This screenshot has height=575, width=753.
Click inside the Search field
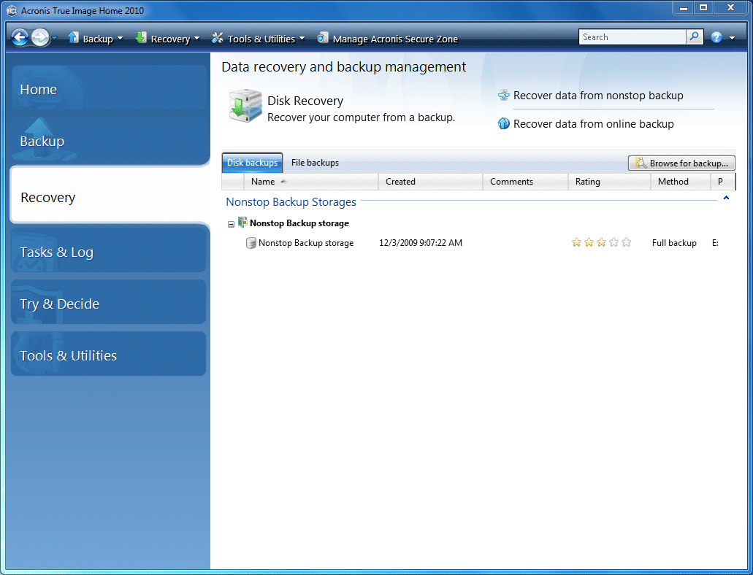point(632,37)
